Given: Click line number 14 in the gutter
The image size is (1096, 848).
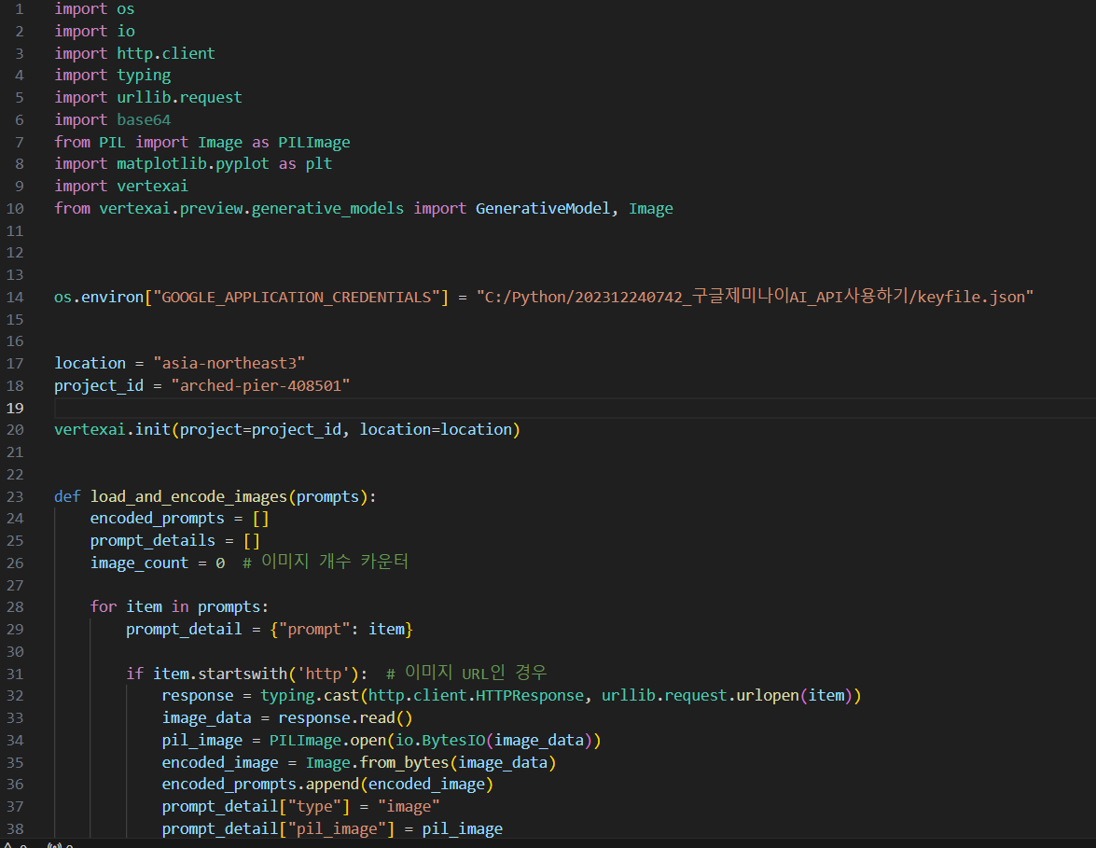Looking at the screenshot, I should (15, 298).
